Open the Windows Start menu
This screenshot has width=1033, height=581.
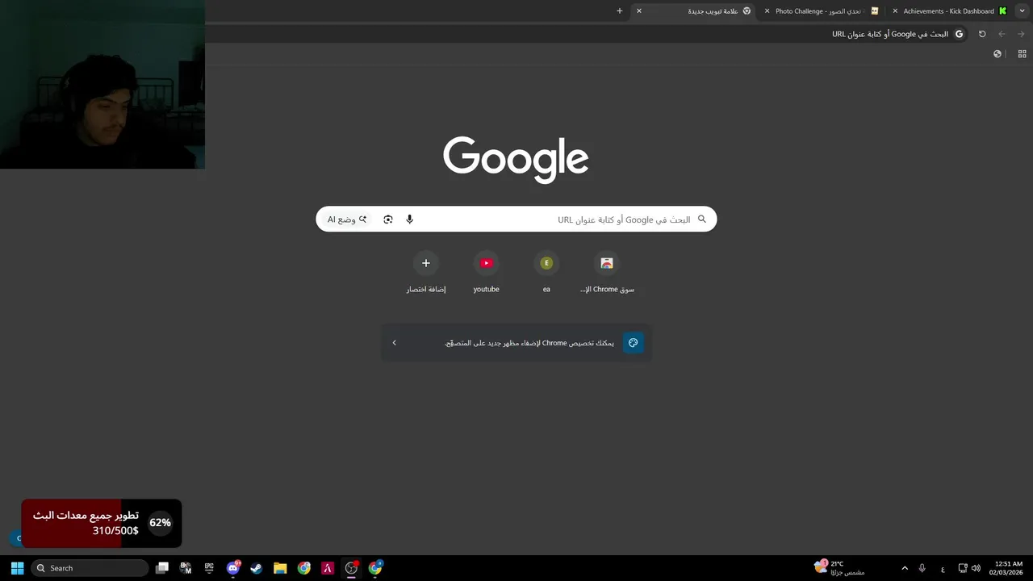(17, 568)
